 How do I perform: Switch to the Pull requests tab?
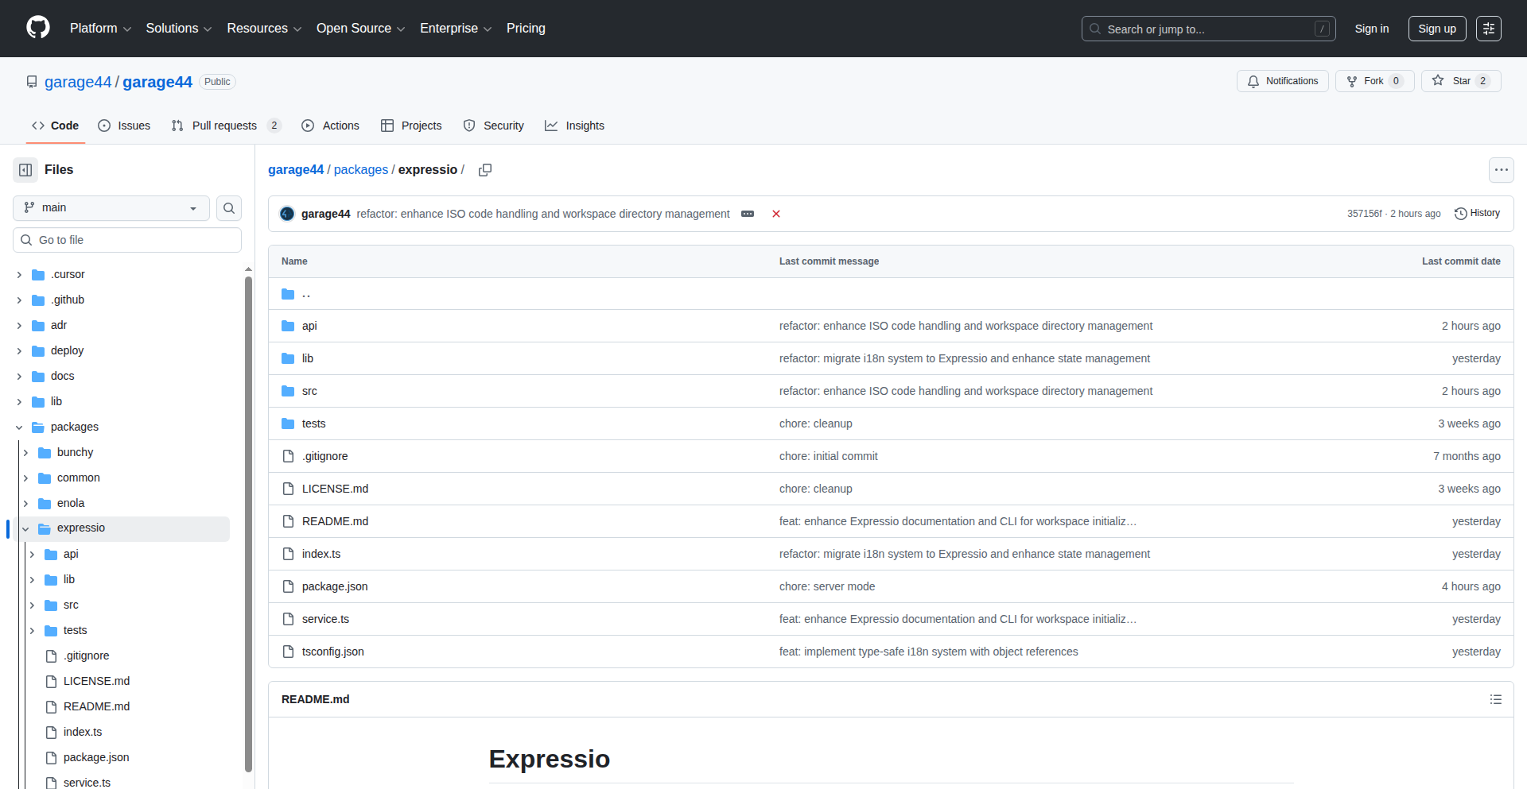[x=224, y=126]
